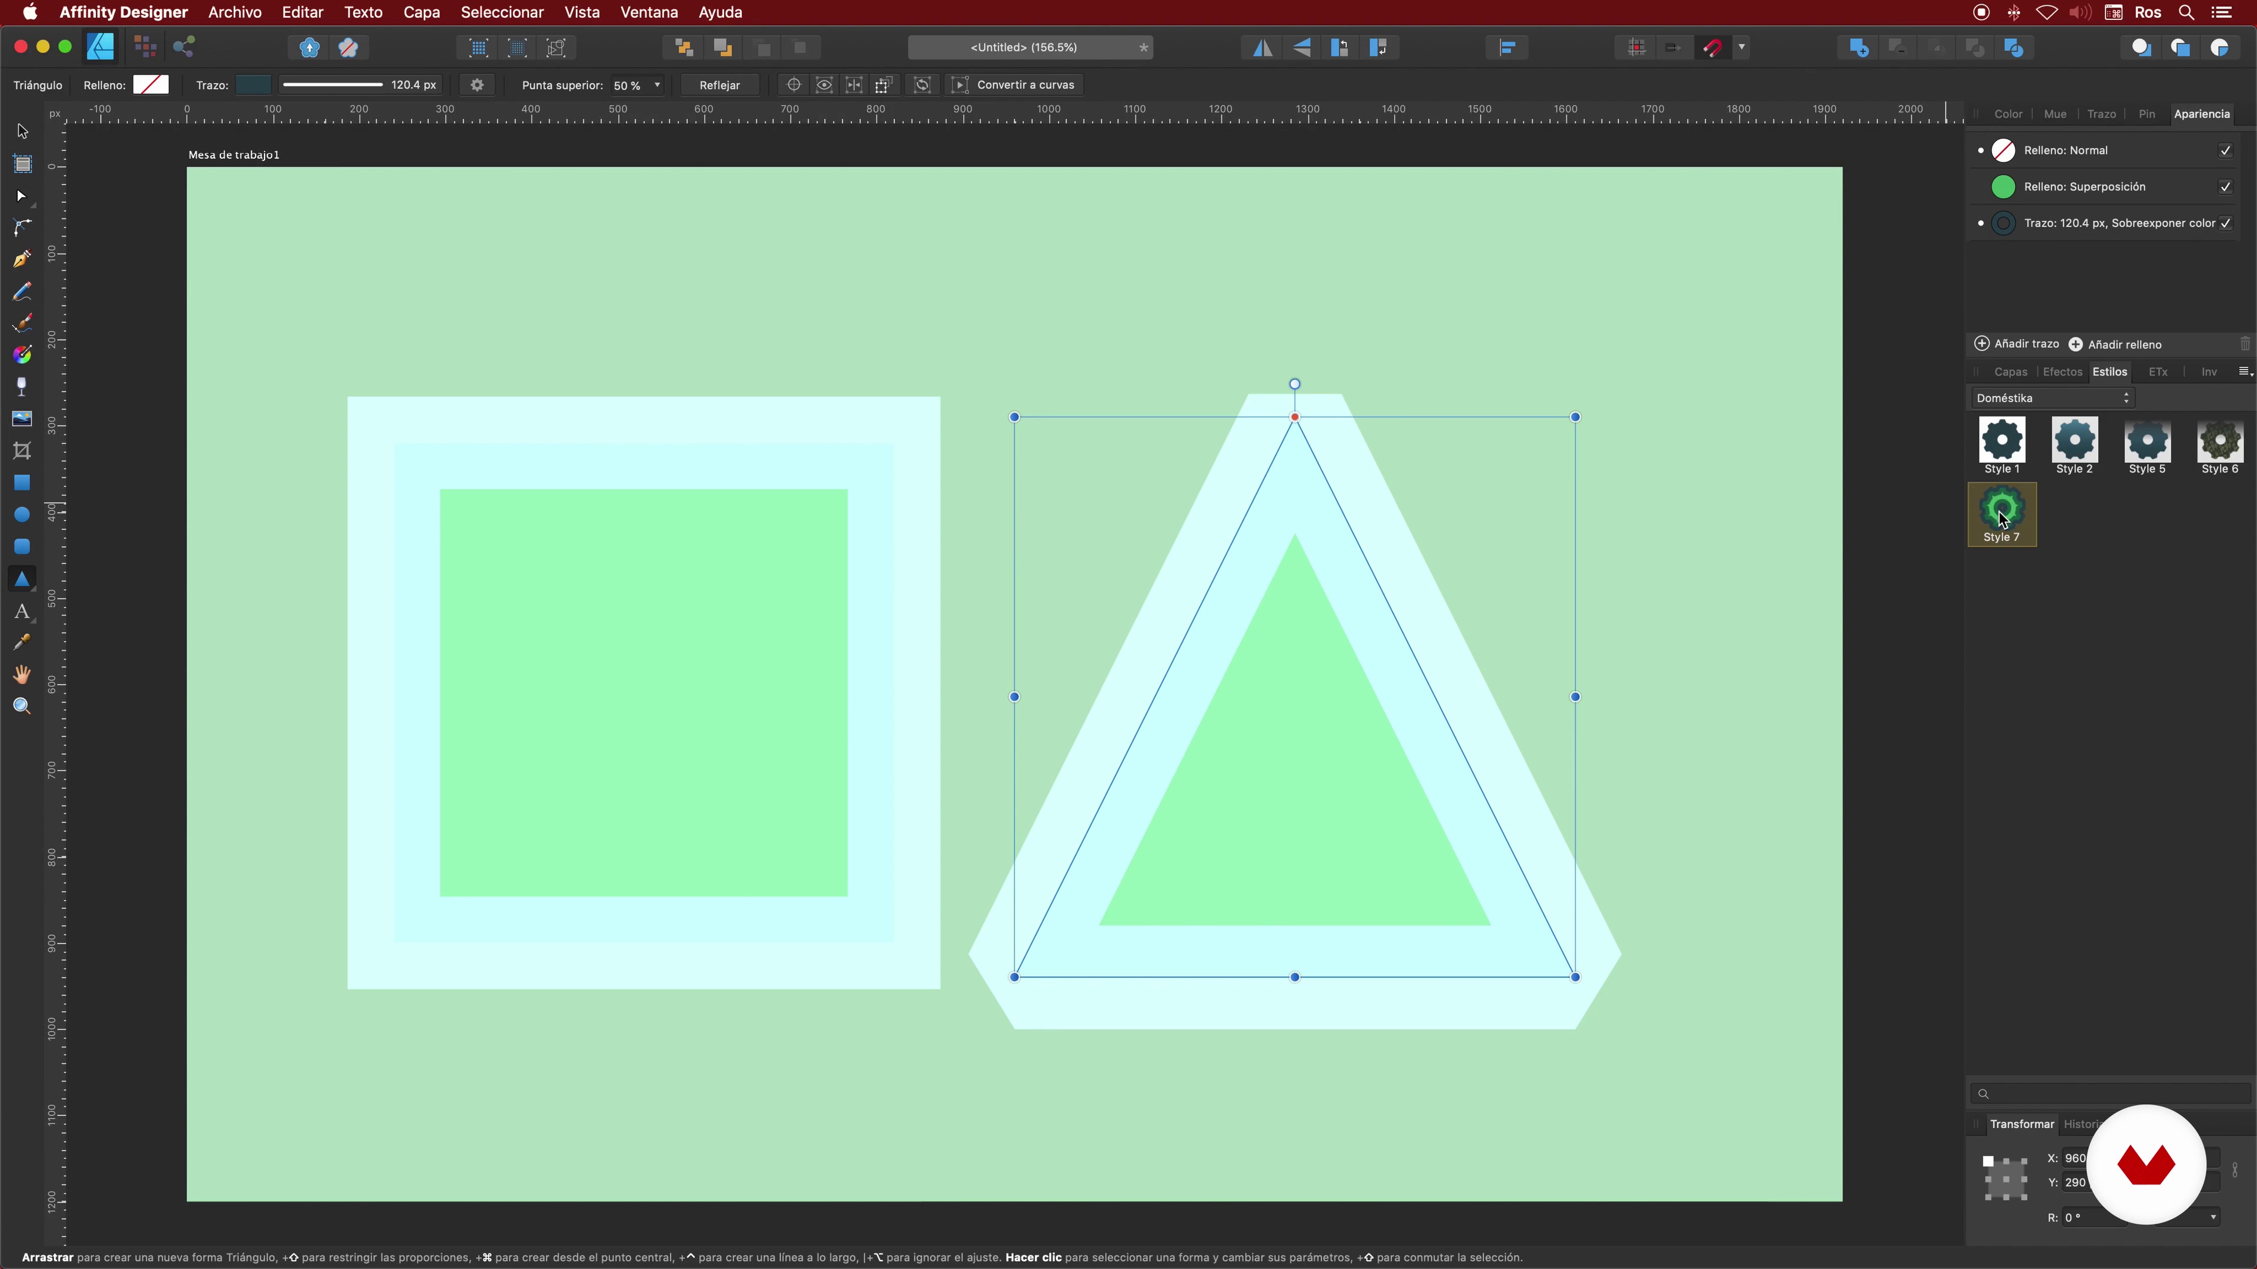Toggle hide selection while dragging
Viewport: 2257px width, 1269px height.
pos(825,85)
